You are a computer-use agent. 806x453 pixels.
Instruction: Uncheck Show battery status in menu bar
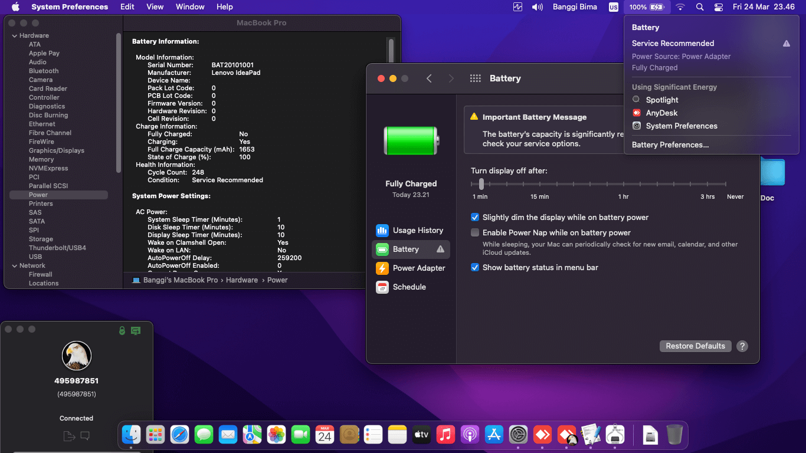[475, 268]
